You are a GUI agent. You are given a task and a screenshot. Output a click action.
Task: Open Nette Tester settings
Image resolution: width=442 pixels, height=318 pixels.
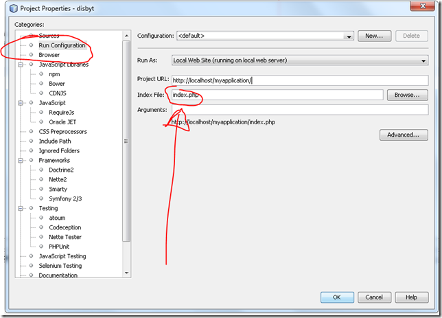pyautogui.click(x=65, y=237)
